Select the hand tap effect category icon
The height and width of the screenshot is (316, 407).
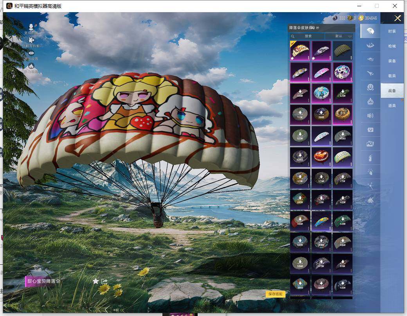(x=370, y=172)
